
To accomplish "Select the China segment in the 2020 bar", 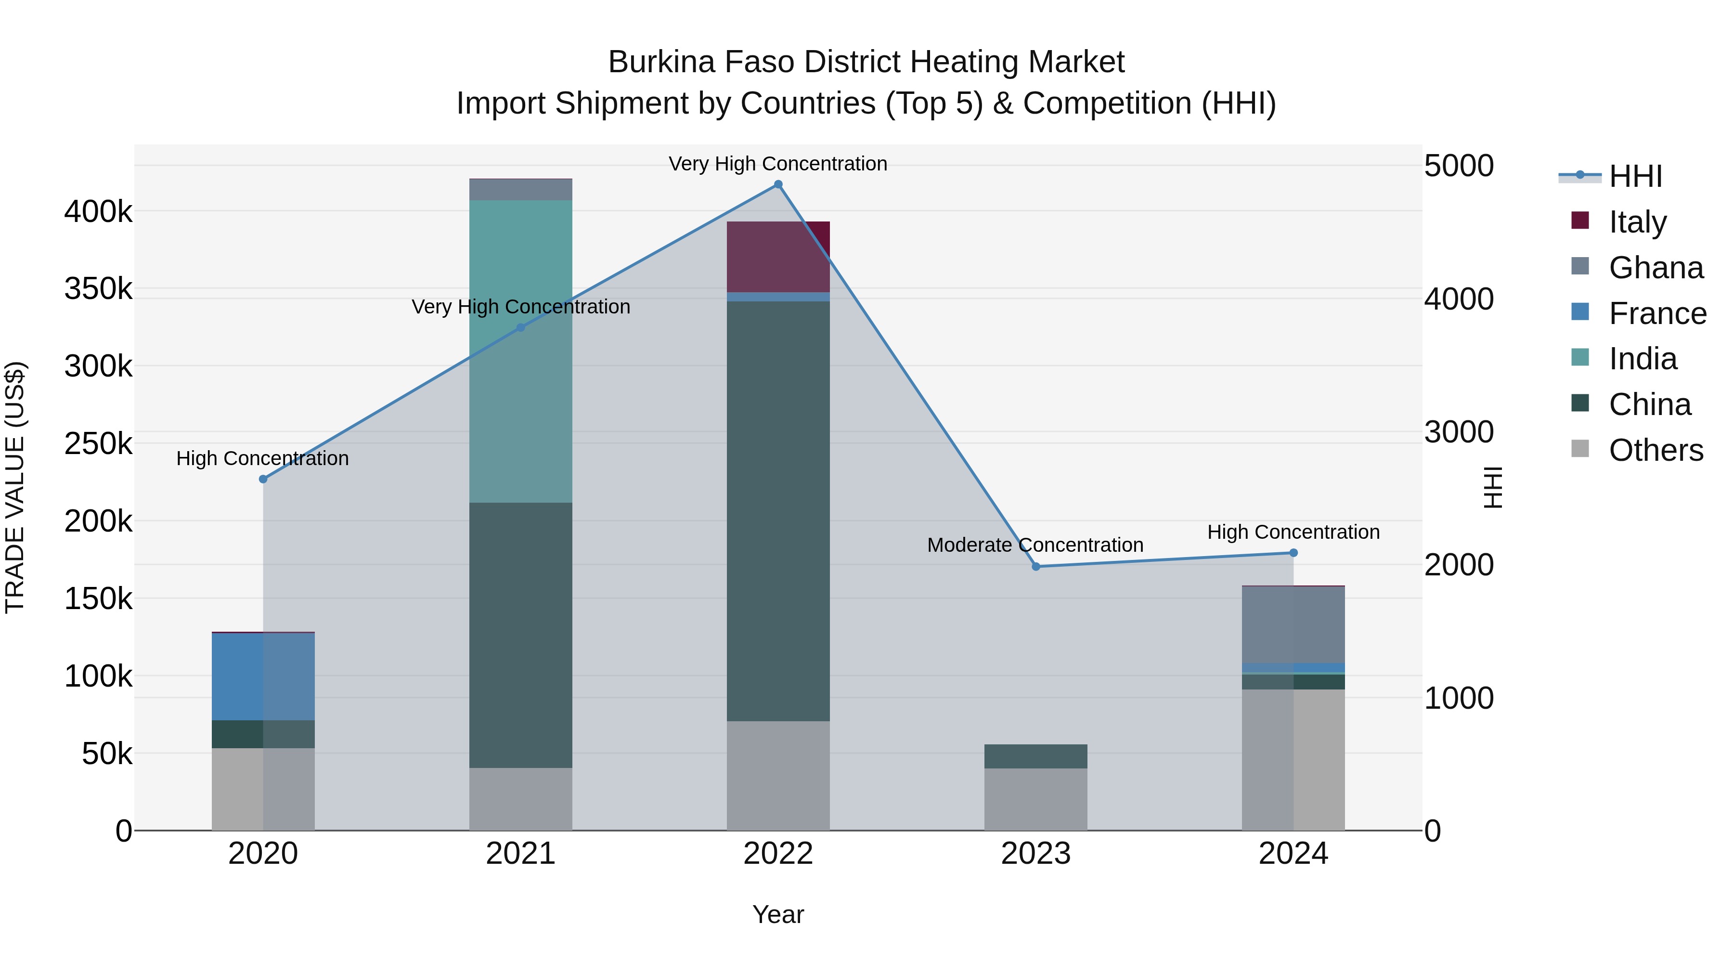I will point(263,734).
